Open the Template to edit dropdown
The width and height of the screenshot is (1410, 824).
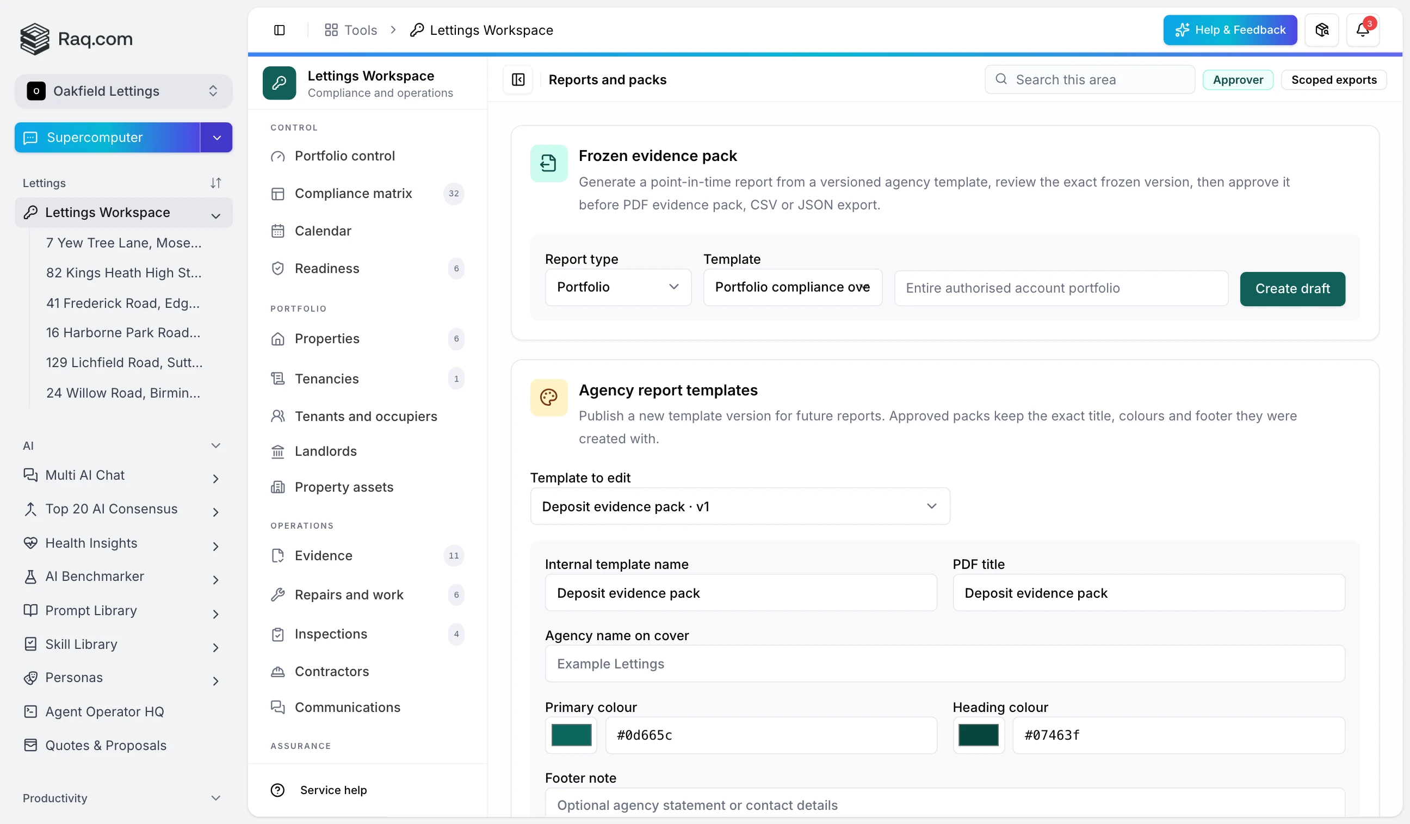[x=740, y=506]
